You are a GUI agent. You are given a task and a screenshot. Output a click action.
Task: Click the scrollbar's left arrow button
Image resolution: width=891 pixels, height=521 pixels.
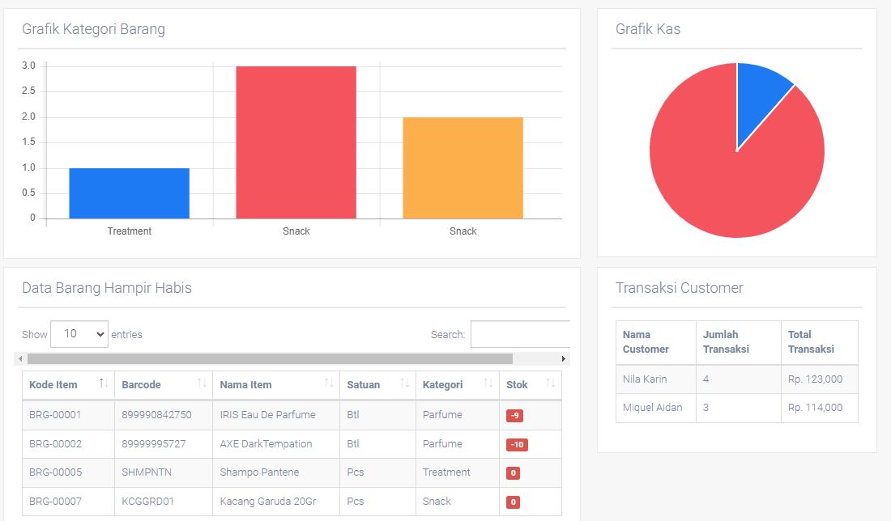20,358
